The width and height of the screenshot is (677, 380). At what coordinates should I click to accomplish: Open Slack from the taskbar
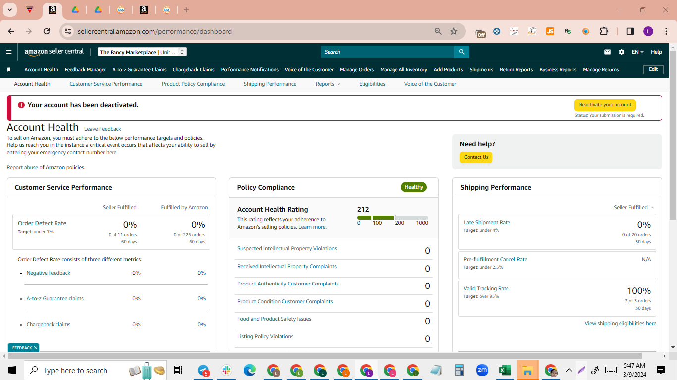(x=226, y=370)
